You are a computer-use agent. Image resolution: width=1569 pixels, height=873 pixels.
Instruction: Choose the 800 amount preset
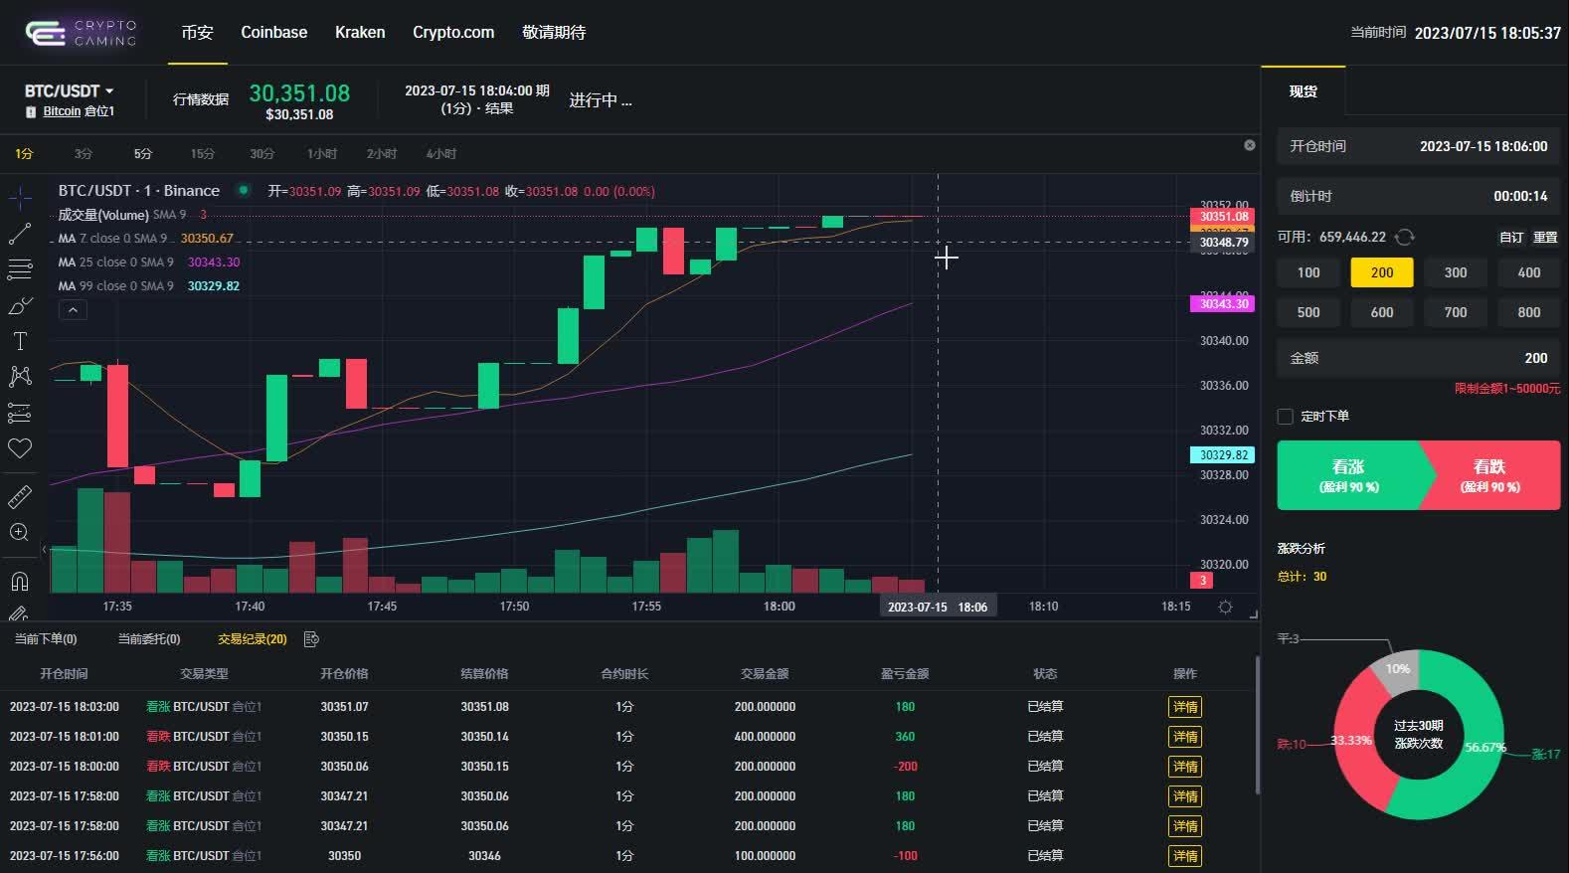1529,312
